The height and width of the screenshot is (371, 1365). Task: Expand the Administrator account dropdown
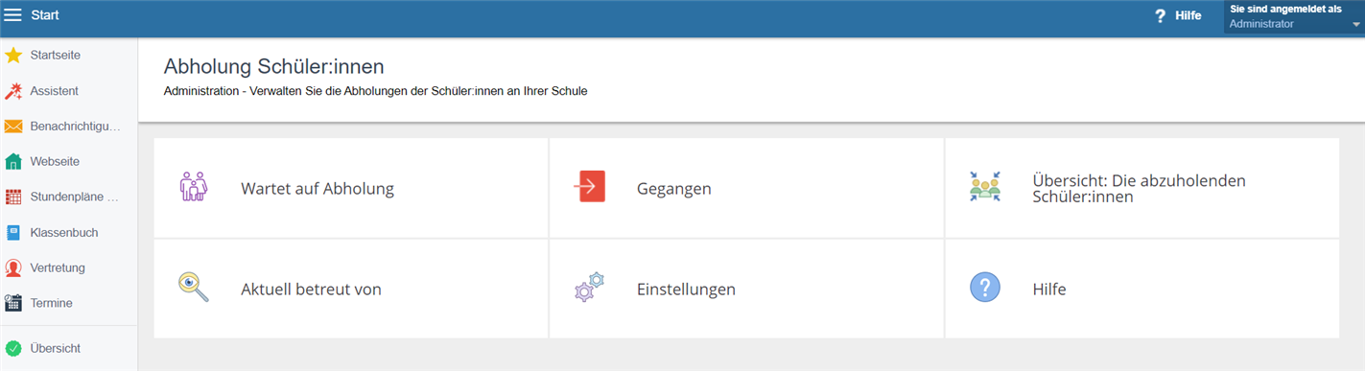pyautogui.click(x=1294, y=17)
